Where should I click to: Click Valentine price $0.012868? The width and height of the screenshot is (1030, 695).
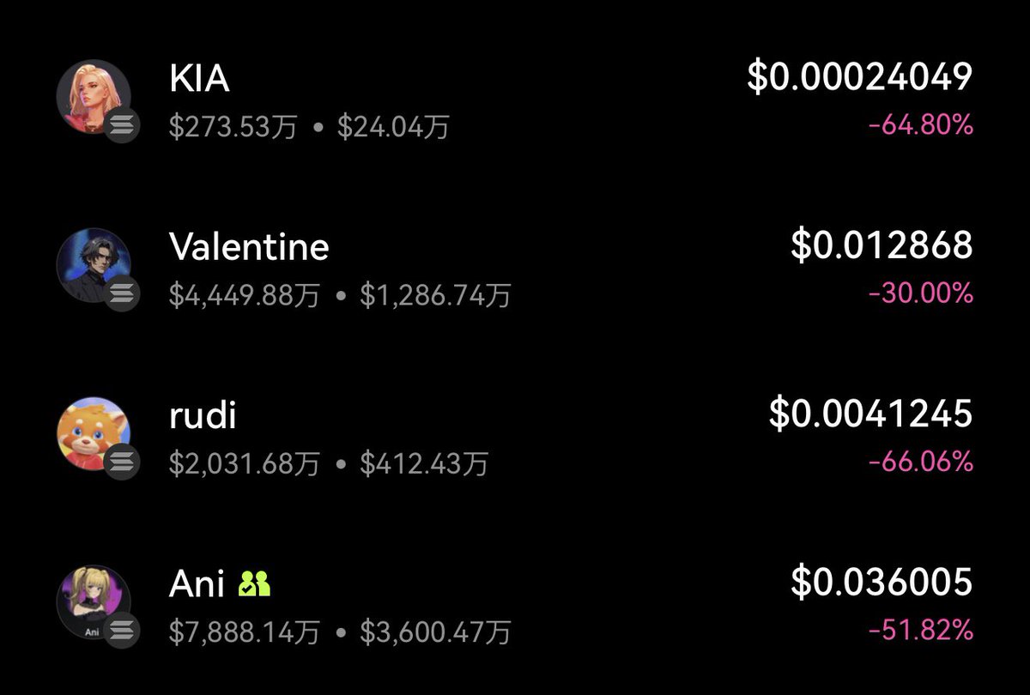pos(882,245)
